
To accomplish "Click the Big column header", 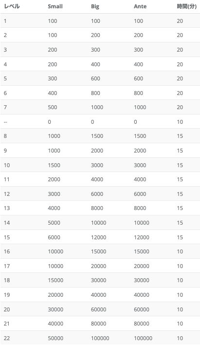I will coord(95,6).
